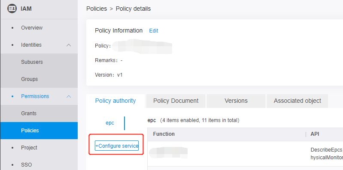Switch to the Policy authority tab
The height and width of the screenshot is (170, 343).
pyautogui.click(x=115, y=101)
